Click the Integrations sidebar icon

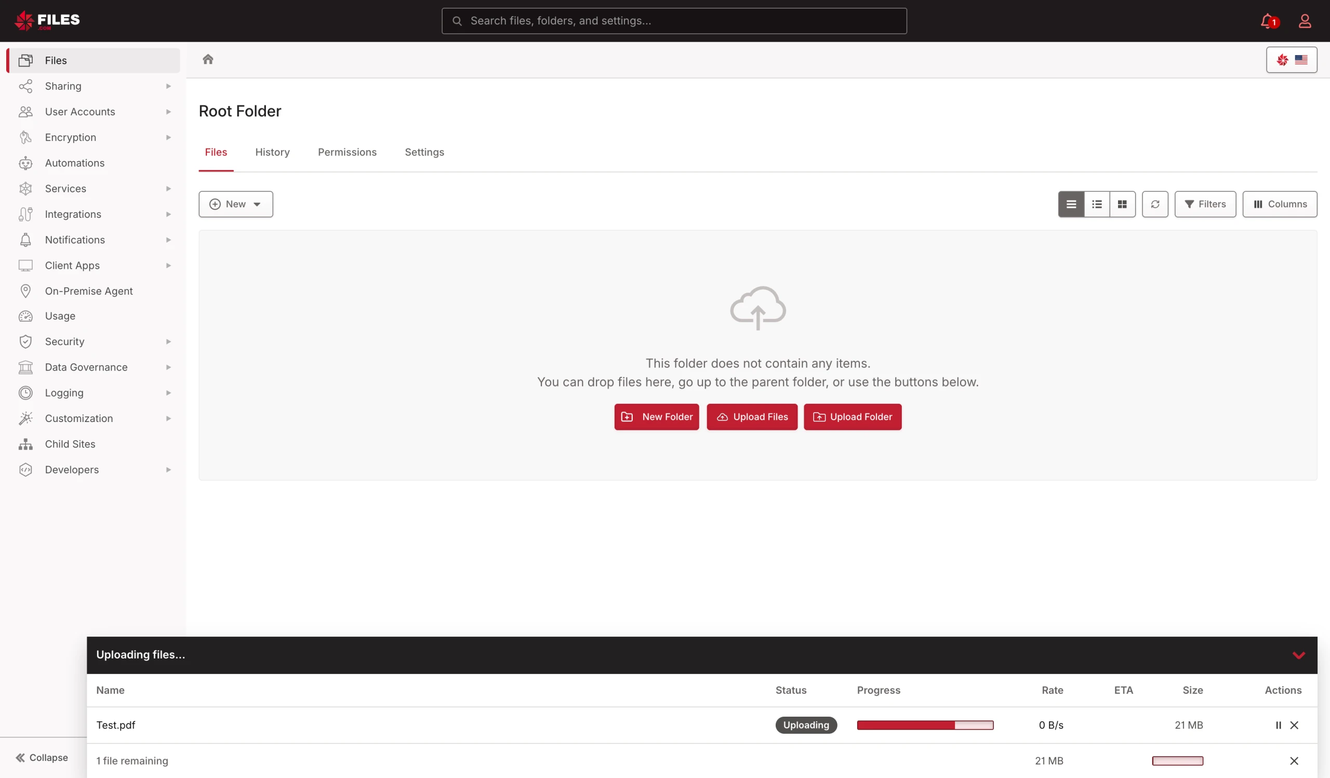click(x=25, y=214)
